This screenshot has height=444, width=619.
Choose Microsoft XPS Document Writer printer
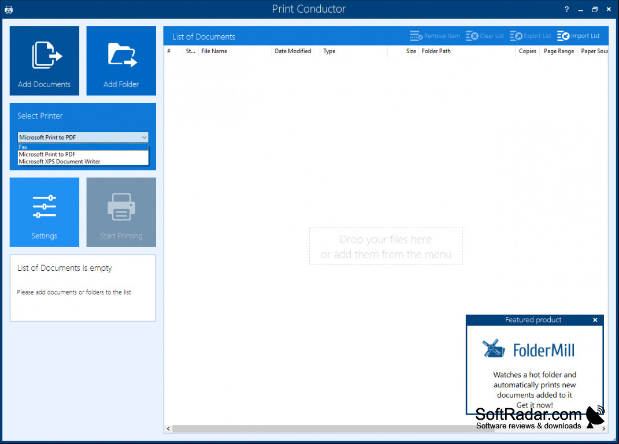coord(83,162)
